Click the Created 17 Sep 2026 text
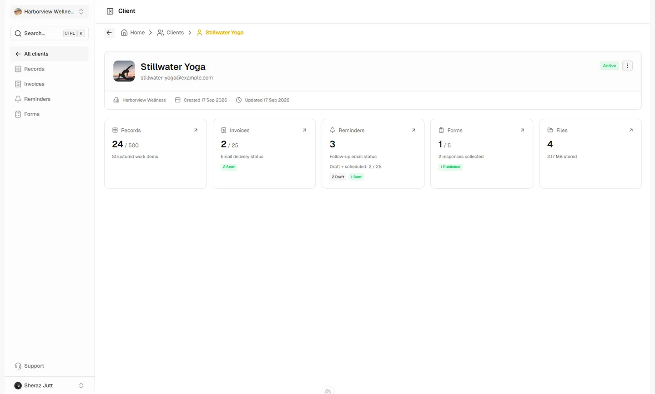This screenshot has width=655, height=394. pos(205,100)
